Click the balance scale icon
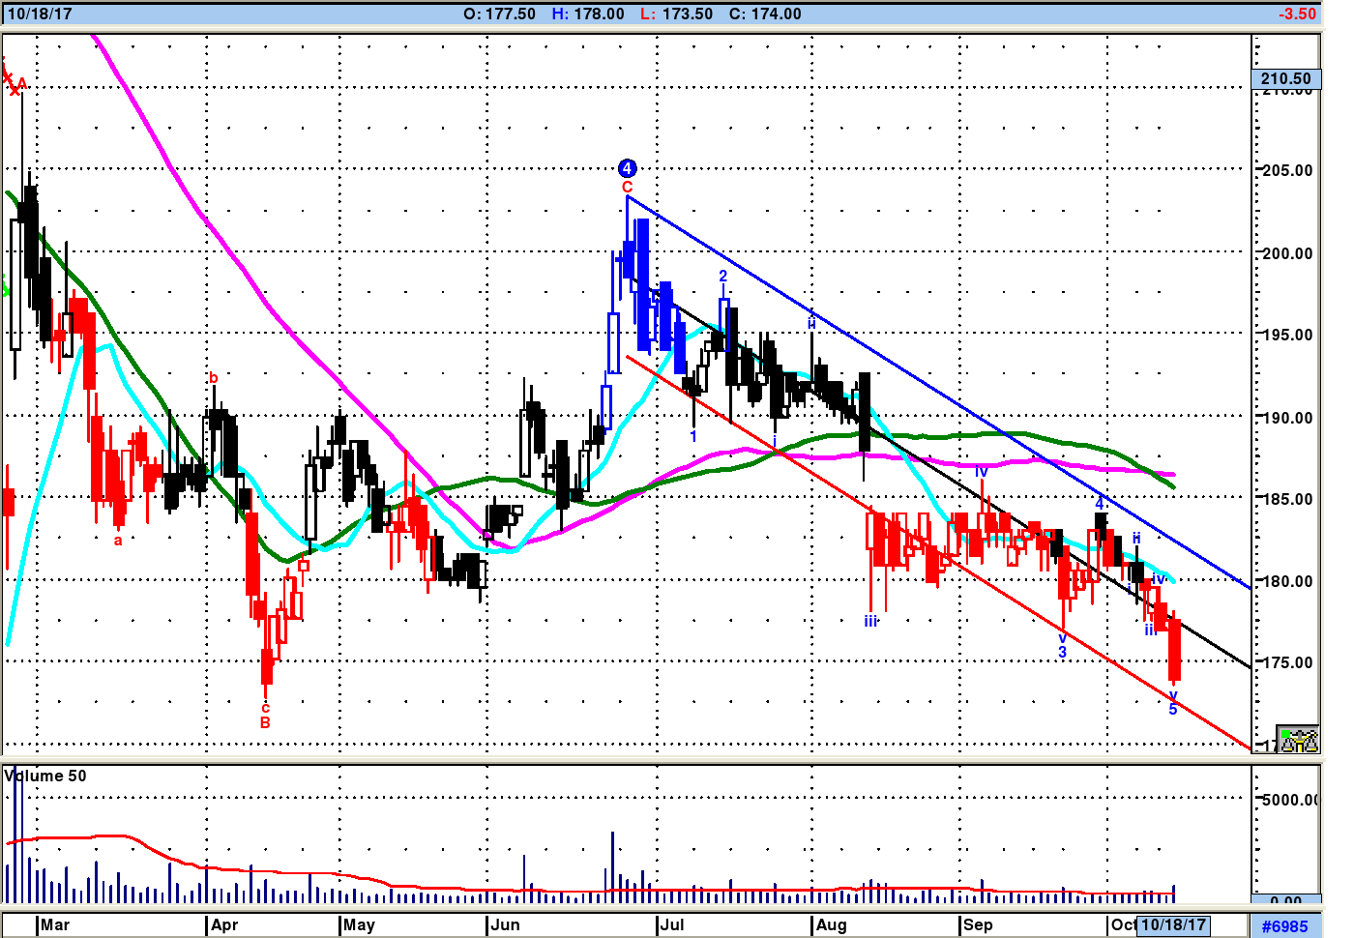 (x=1298, y=740)
